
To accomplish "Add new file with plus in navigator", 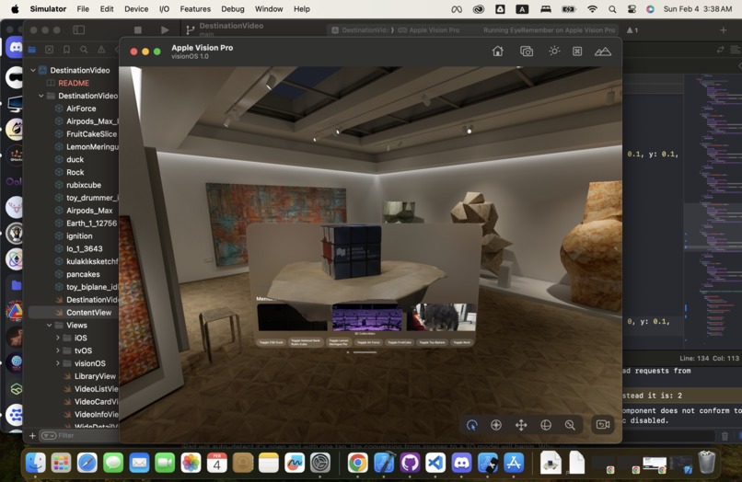I will (32, 435).
